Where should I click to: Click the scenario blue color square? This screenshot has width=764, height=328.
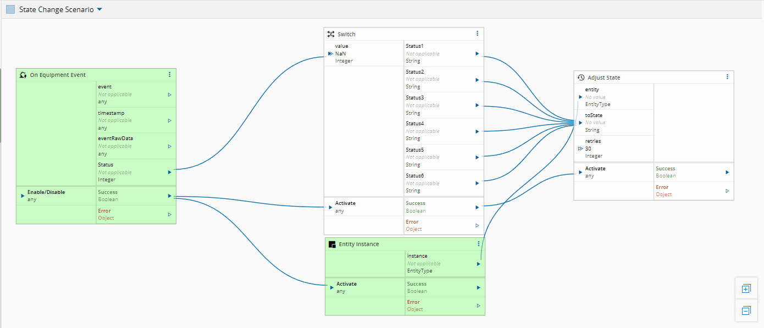click(x=10, y=10)
